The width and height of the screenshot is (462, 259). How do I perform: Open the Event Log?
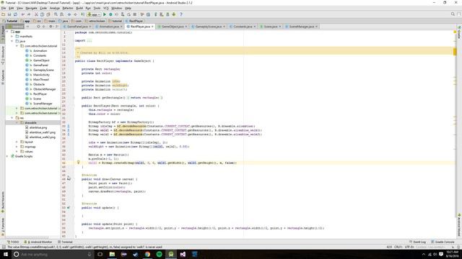[x=417, y=242]
